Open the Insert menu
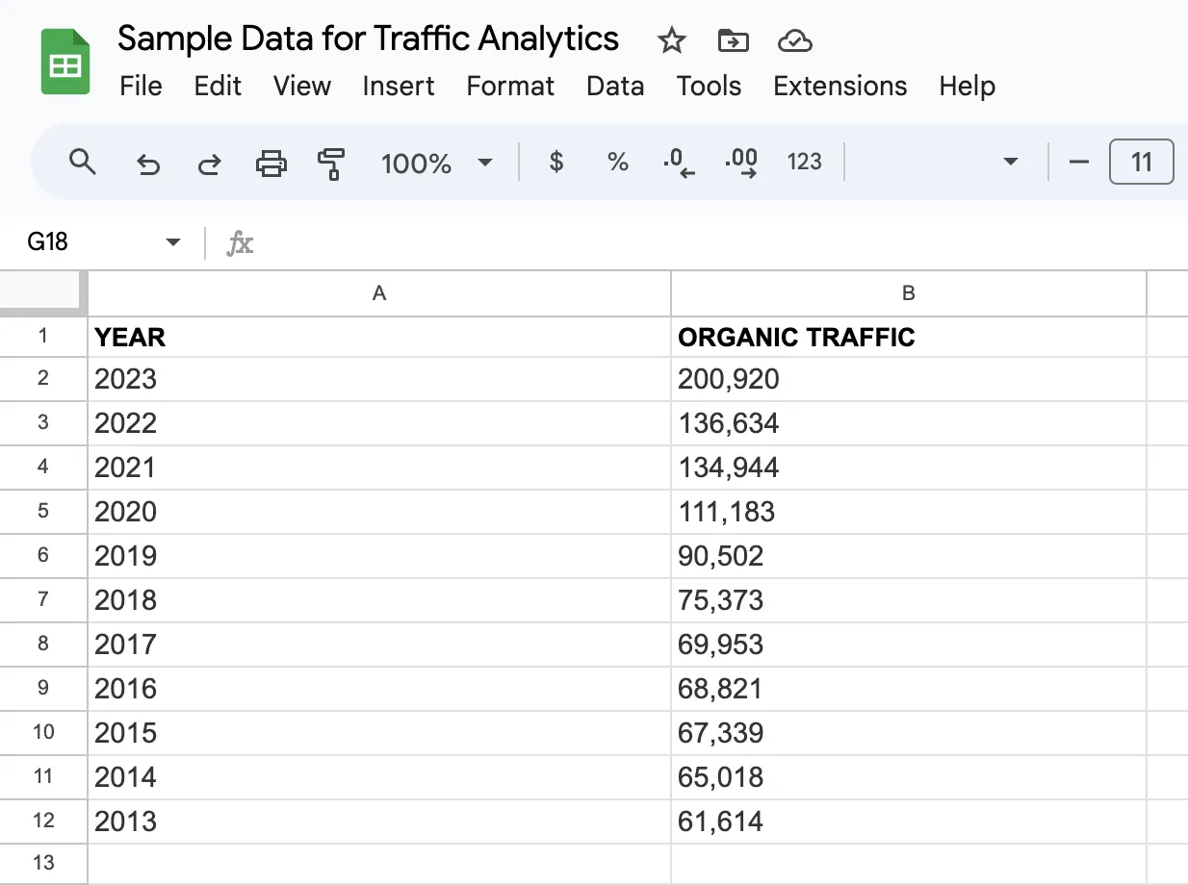 pyautogui.click(x=399, y=86)
